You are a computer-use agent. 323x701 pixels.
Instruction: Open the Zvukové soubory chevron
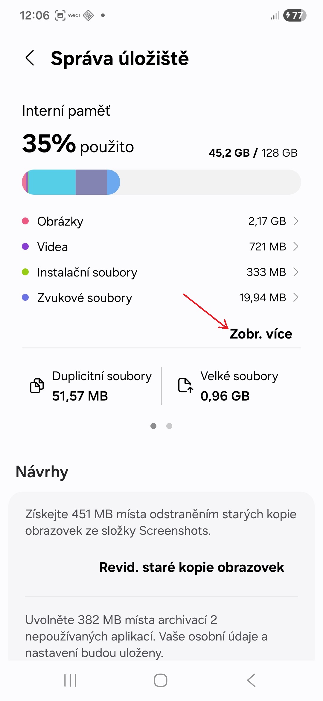(x=296, y=297)
